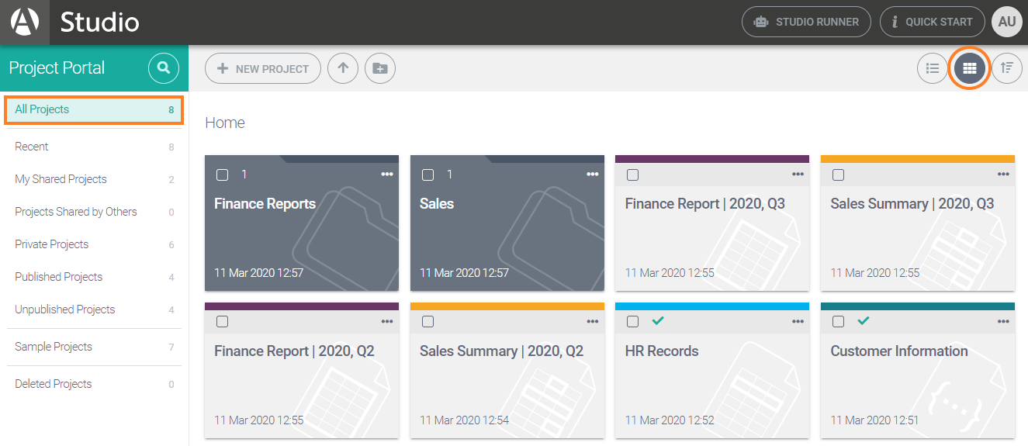Open the sort order options
The height and width of the screenshot is (446, 1028).
point(1007,68)
